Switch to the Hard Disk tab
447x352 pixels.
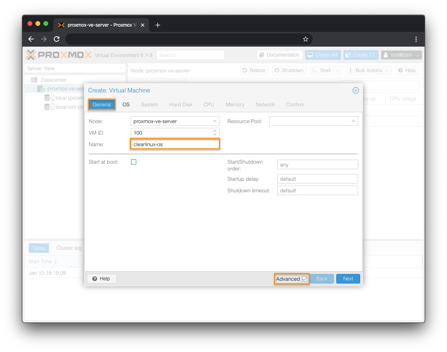[x=181, y=105]
